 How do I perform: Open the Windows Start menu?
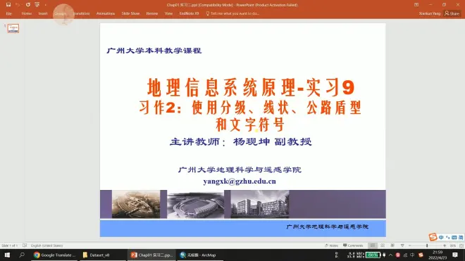click(7, 255)
